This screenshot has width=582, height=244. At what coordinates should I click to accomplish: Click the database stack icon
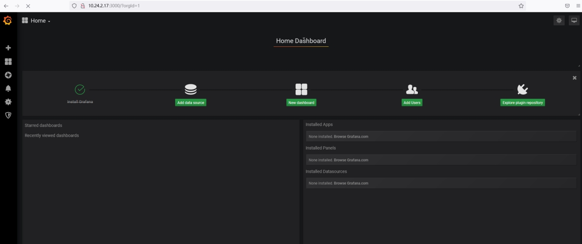click(x=191, y=90)
